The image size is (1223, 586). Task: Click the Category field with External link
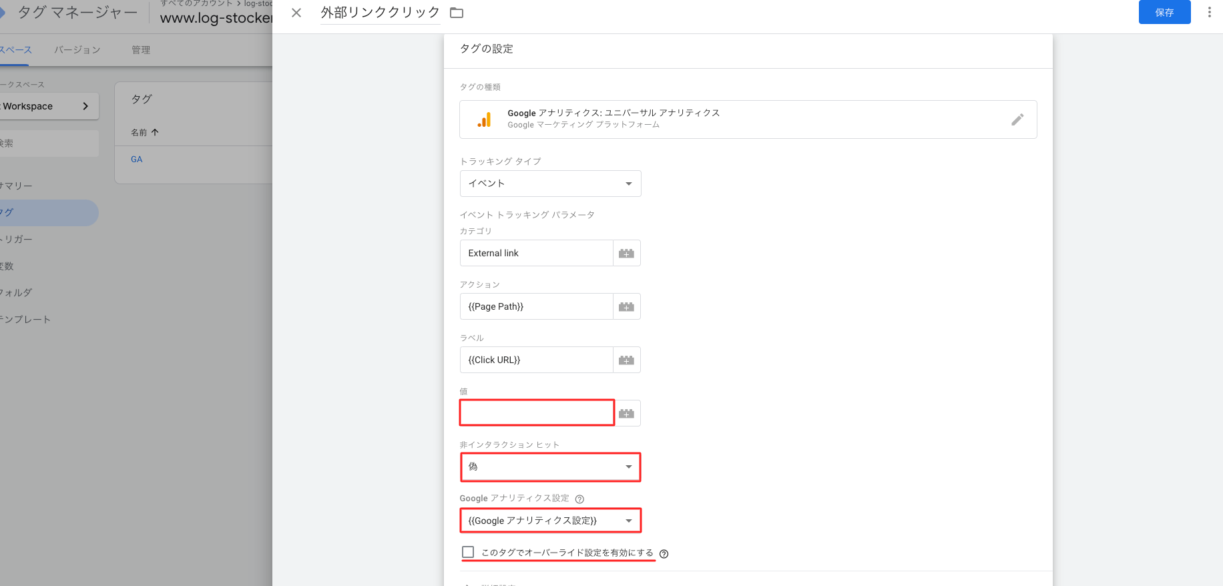click(x=536, y=253)
